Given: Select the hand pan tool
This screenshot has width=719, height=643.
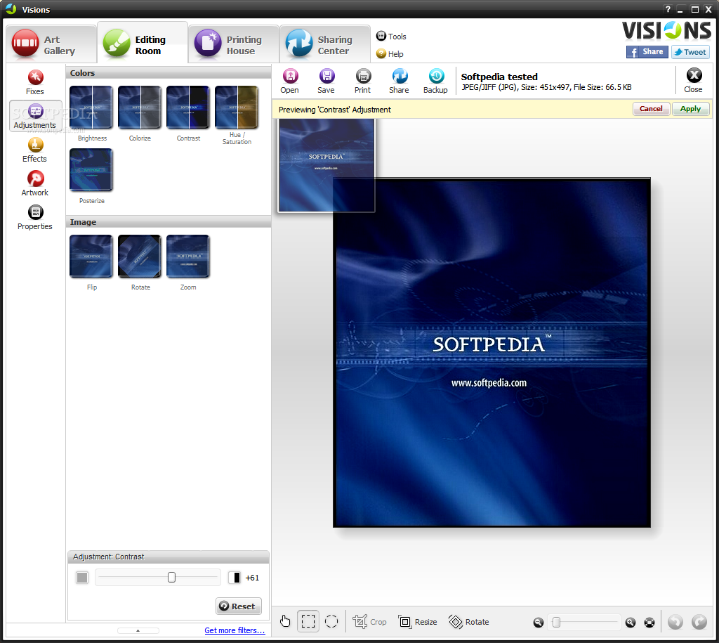Looking at the screenshot, I should tap(285, 621).
